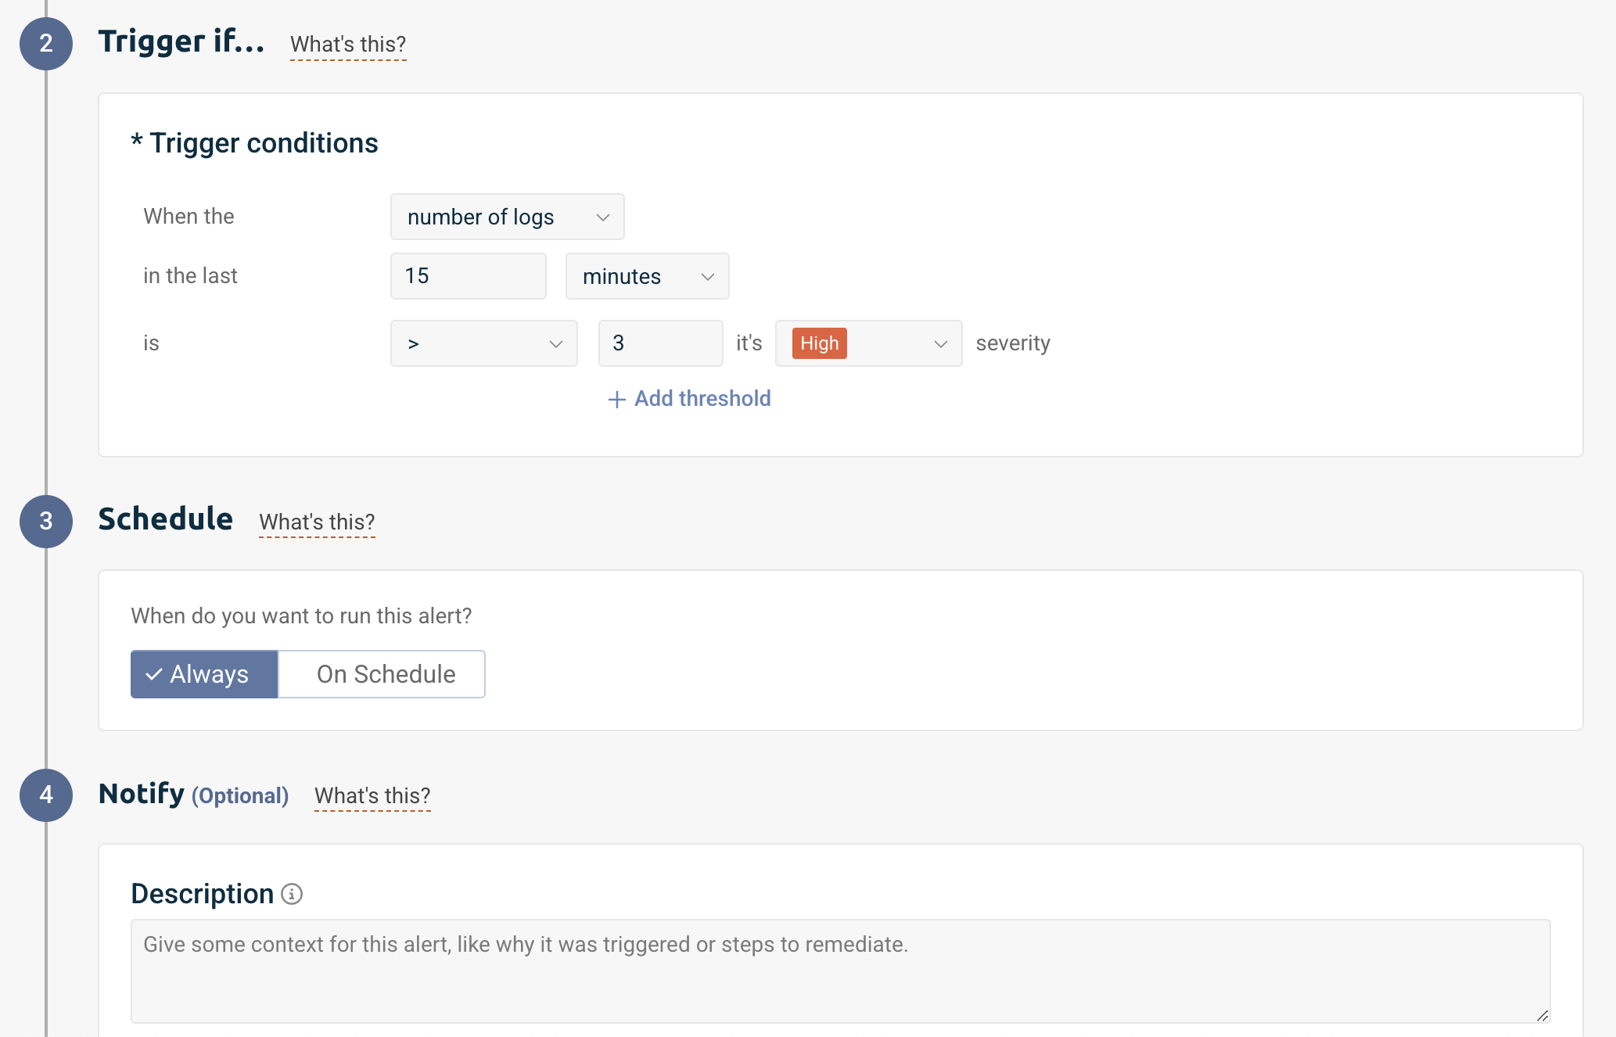Click the description box resize handle
This screenshot has height=1037, width=1616.
point(1542,1015)
